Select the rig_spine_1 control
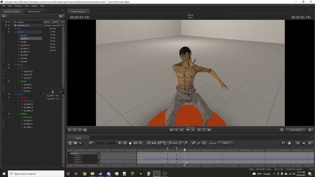The image size is (315, 177). [25, 48]
